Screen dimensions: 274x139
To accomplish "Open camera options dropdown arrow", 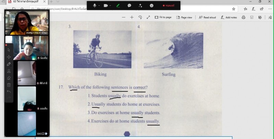I will [111, 5].
